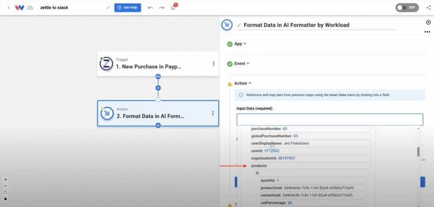434x207 pixels.
Task: Open notifications bell icon
Action: tap(173, 8)
